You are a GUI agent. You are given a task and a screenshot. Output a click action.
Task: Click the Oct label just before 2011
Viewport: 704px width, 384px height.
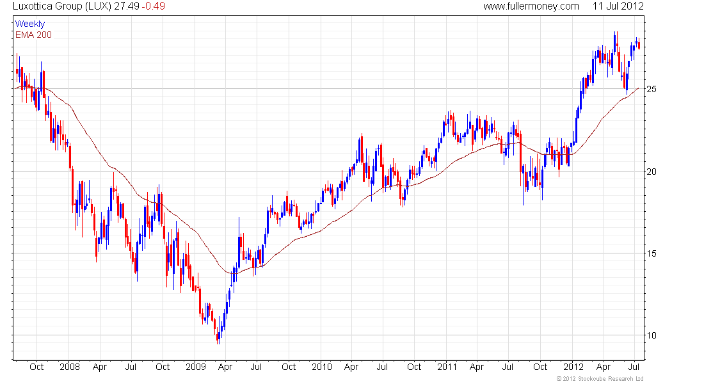click(414, 367)
